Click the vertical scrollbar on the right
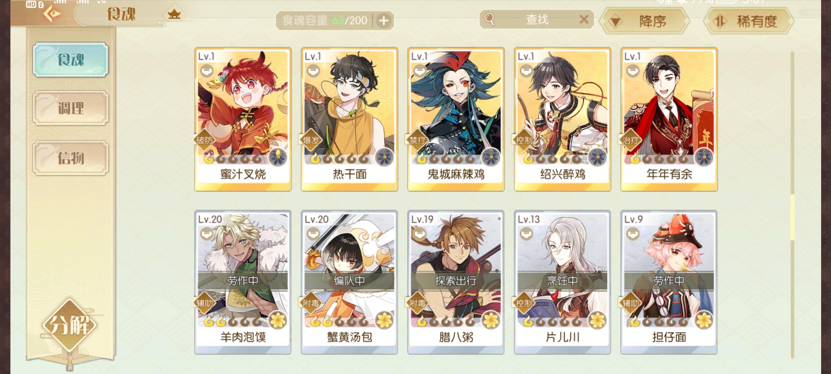Viewport: 831px width, 374px height. (x=792, y=204)
